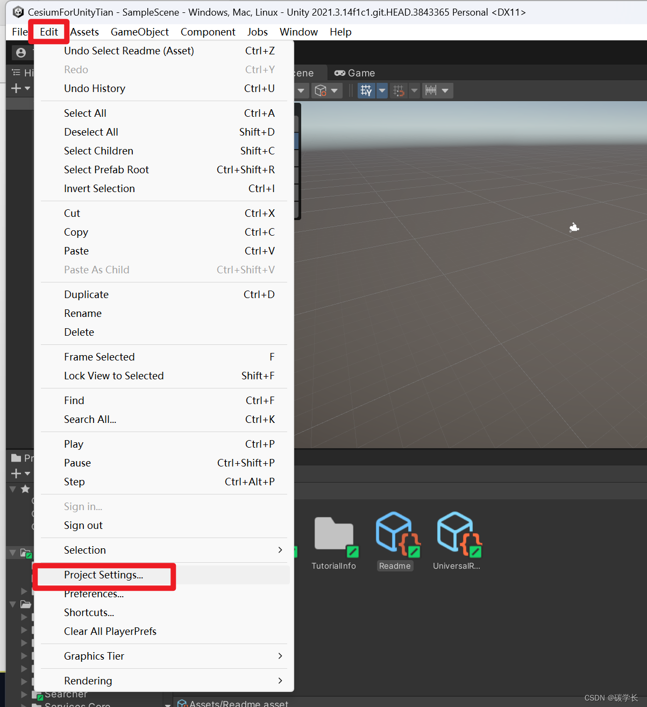Image resolution: width=647 pixels, height=707 pixels.
Task: Collapse the Packages folder in Project tree
Action: [x=13, y=604]
